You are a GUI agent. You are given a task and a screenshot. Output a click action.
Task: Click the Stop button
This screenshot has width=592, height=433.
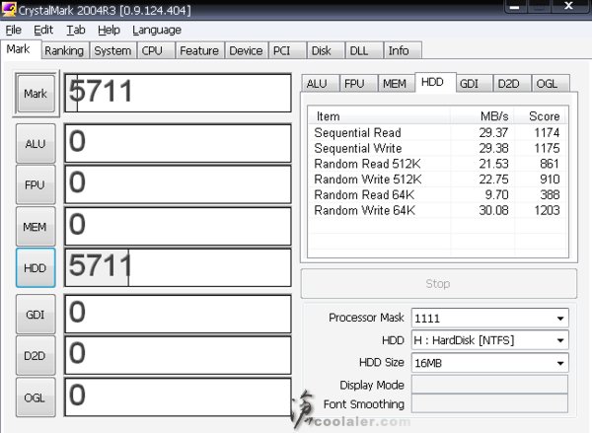[x=438, y=283]
